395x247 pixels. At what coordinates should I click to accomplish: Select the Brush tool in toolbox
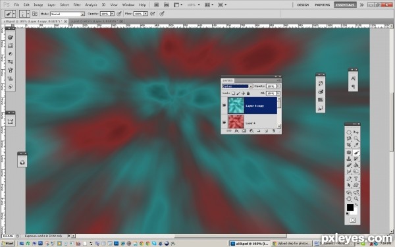(356, 152)
